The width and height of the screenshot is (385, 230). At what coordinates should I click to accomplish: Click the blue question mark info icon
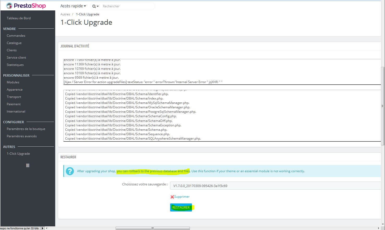(70, 171)
